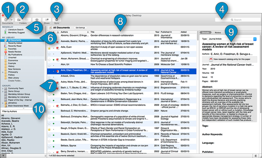Screen dimensions: 262x158
Task: Click the Share toolbar icon
Action: click(x=47, y=19)
